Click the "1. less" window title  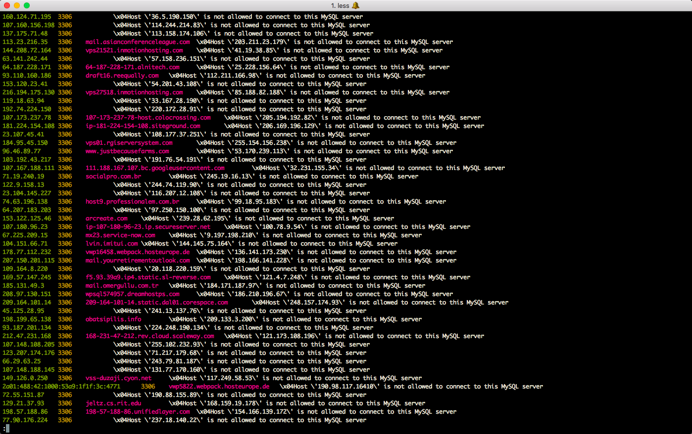click(340, 5)
